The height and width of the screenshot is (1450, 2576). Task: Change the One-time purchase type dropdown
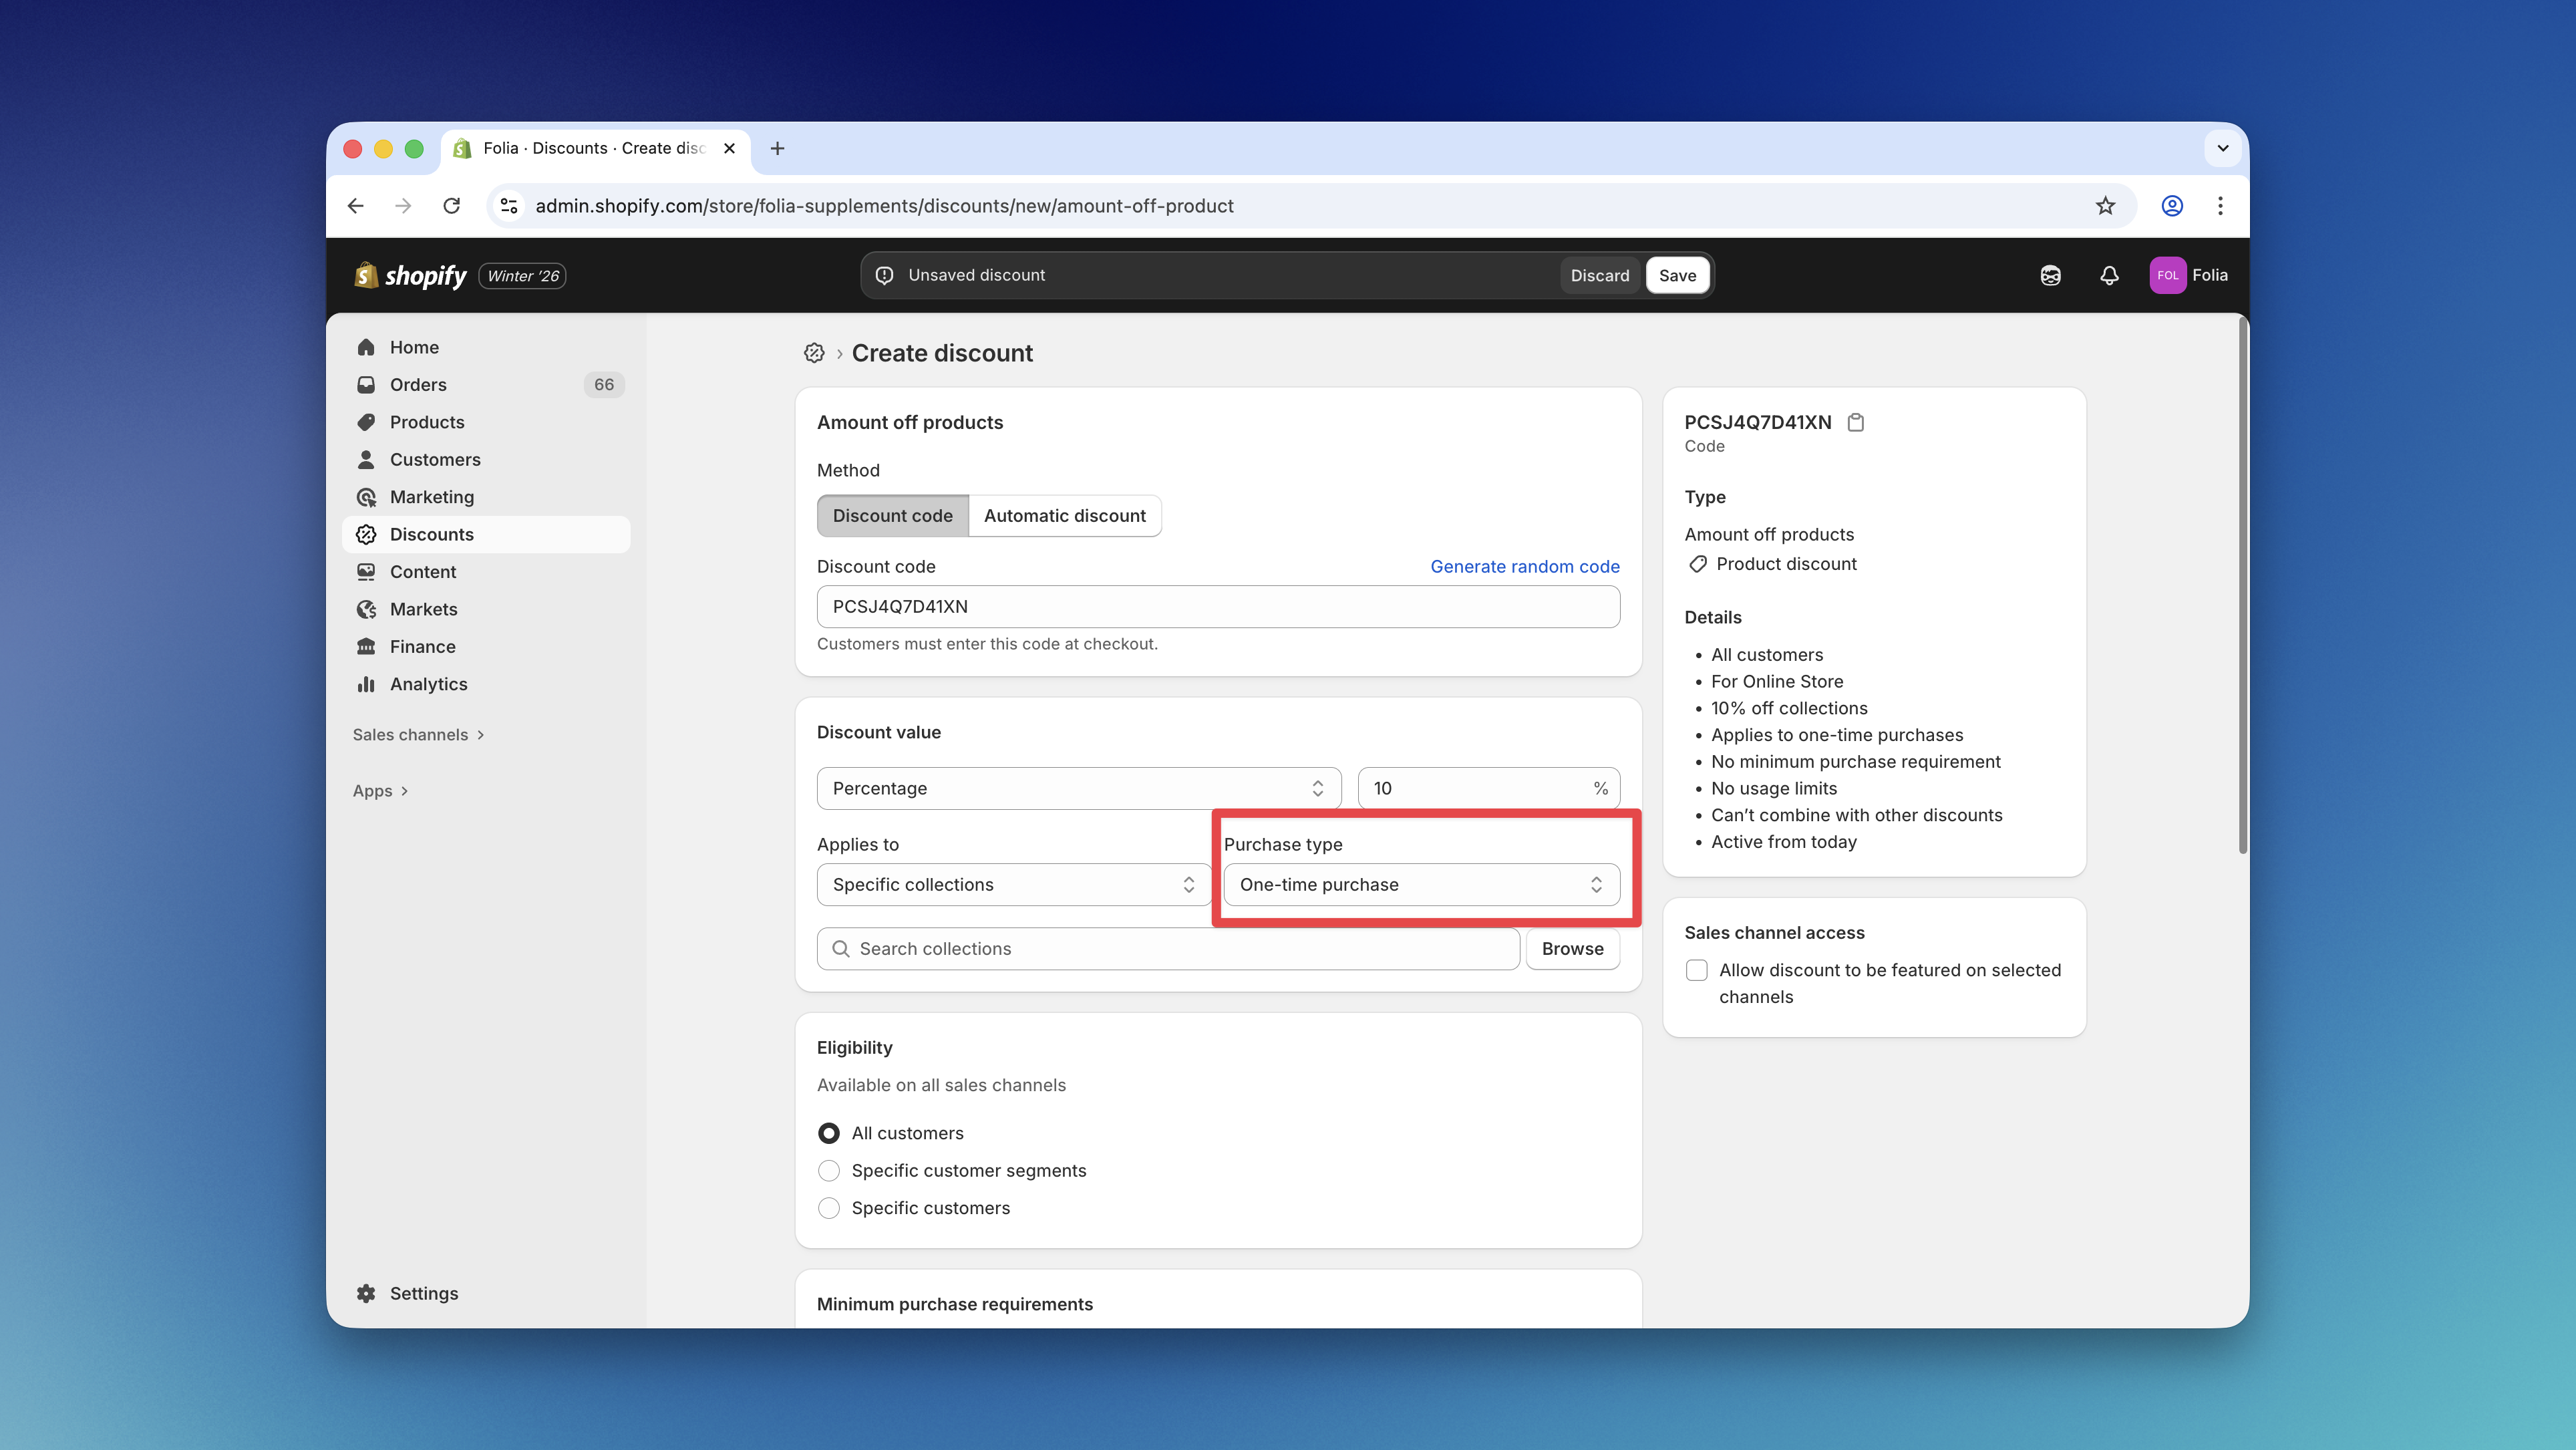(x=1421, y=884)
